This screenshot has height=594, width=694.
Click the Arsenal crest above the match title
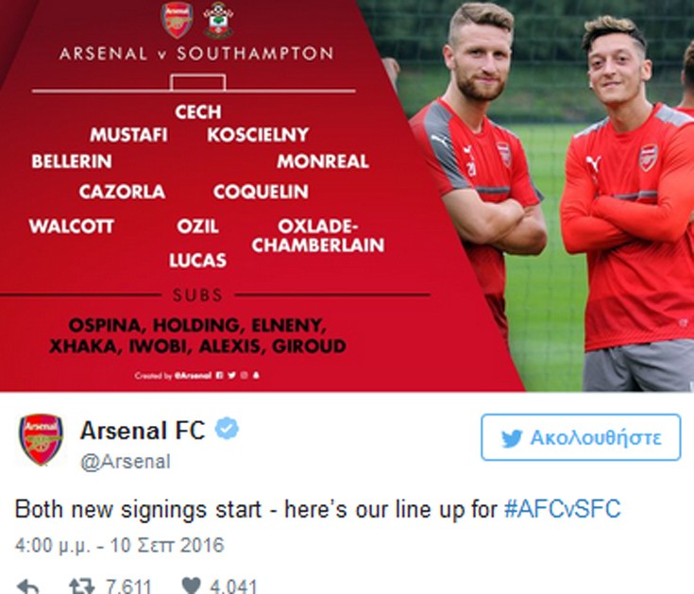(x=177, y=20)
